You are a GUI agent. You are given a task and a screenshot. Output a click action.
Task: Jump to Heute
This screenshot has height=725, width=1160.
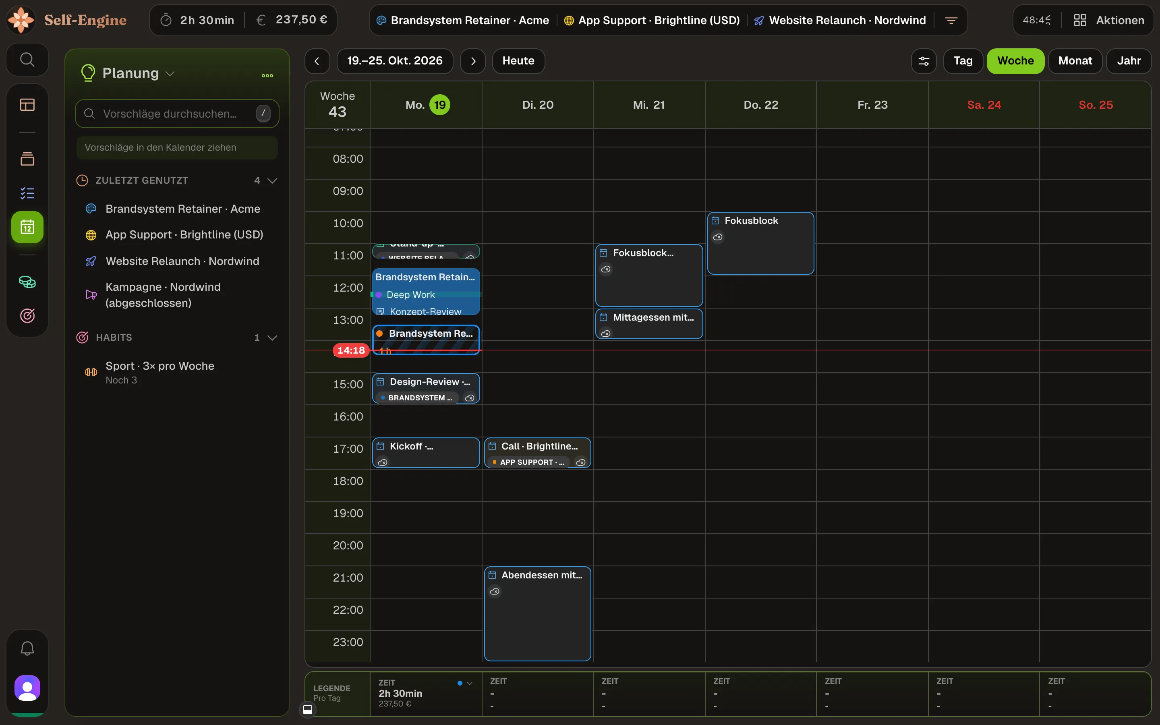(x=518, y=61)
